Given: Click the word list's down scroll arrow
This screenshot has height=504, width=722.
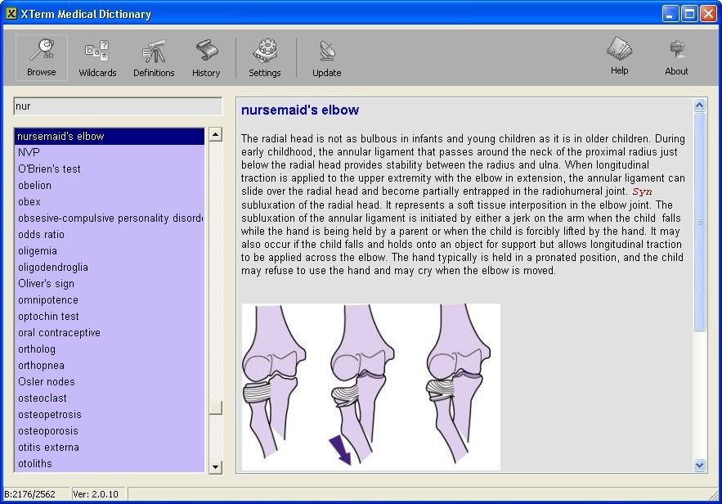Looking at the screenshot, I should (x=214, y=466).
